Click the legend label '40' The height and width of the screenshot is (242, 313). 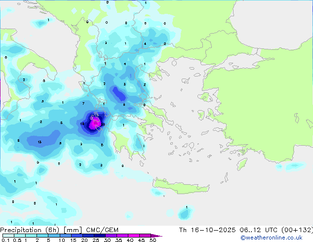pyautogui.click(x=130, y=240)
